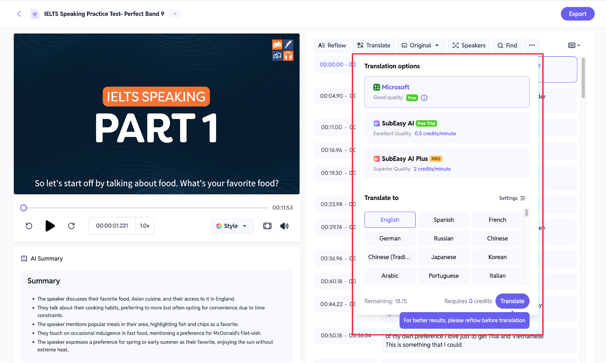606x363 pixels.
Task: Click the 00:36.96 timestamp
Action: pos(331,259)
